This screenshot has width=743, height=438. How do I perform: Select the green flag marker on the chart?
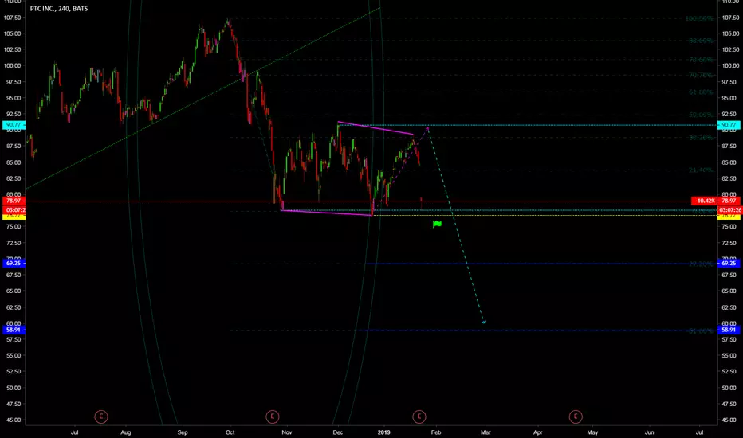[437, 224]
